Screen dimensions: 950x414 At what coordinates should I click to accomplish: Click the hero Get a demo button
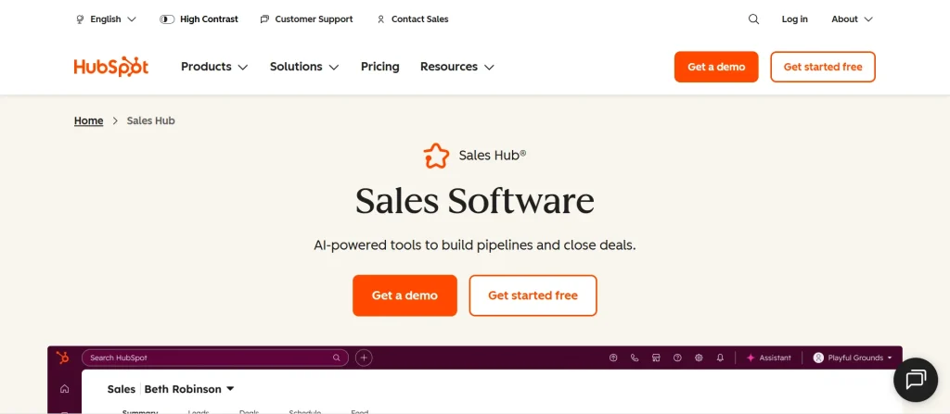[x=404, y=295]
